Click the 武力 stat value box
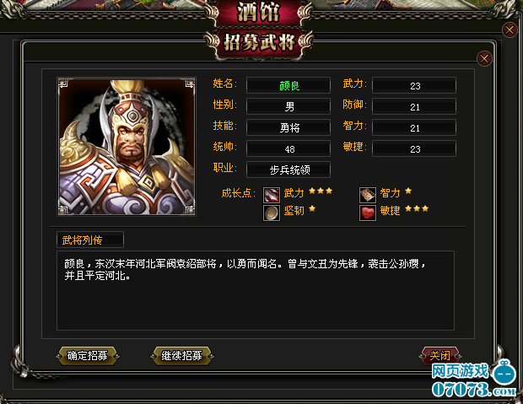 pyautogui.click(x=414, y=85)
